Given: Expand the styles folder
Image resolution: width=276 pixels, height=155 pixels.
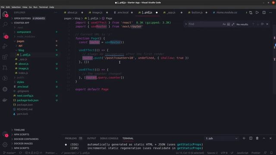Looking at the screenshot, I should tap(20, 82).
